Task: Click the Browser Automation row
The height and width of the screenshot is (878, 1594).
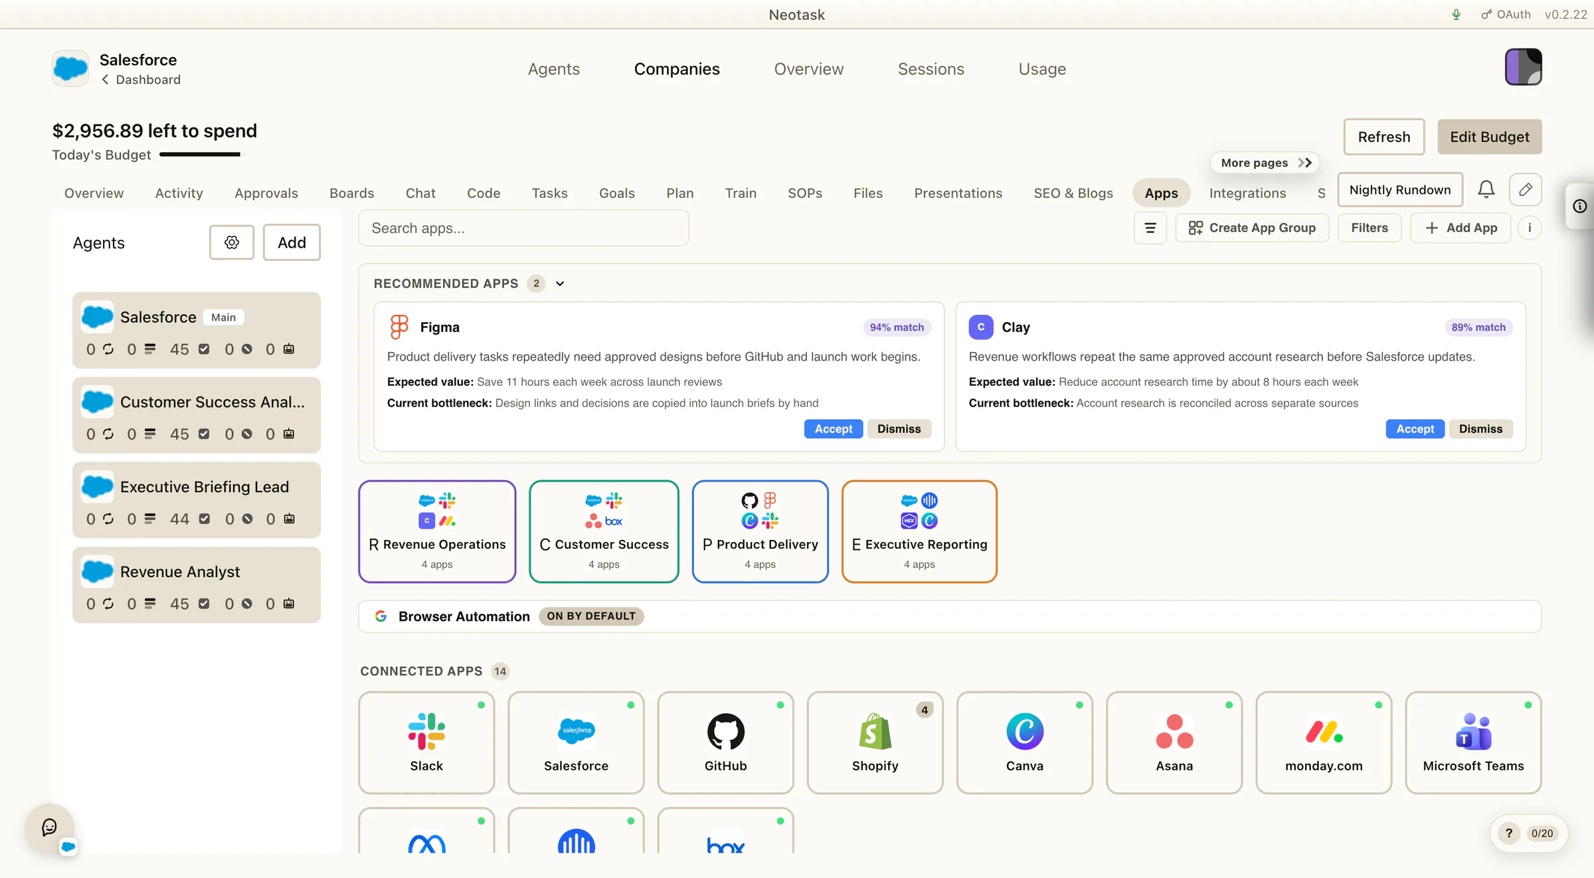Action: 950,616
